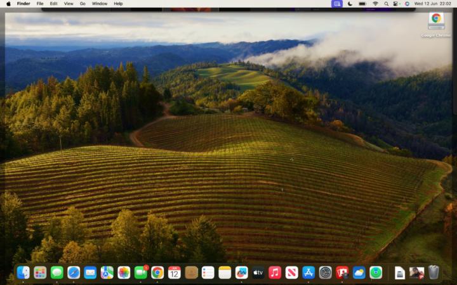The width and height of the screenshot is (457, 285).
Task: Click the purple screen sharing menu bar icon
Action: 337,4
